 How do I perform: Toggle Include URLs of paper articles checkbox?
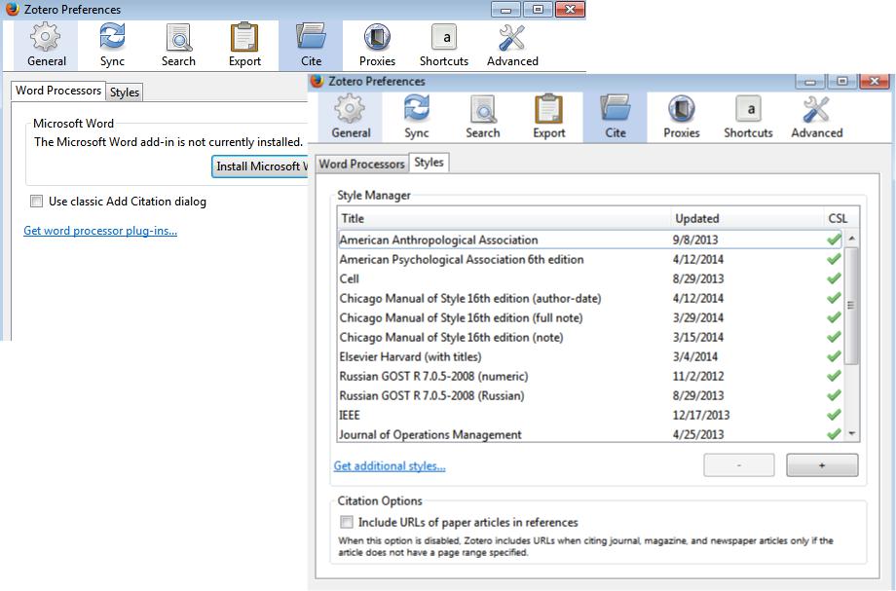[x=347, y=522]
